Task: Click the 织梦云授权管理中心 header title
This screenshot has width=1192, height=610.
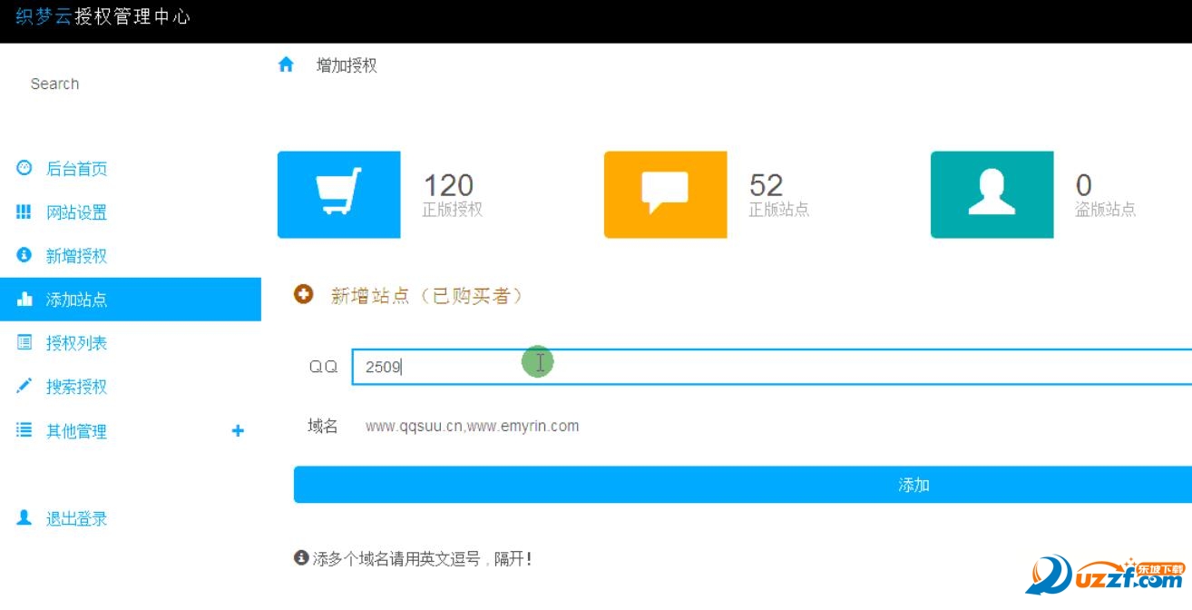Action: [x=103, y=16]
